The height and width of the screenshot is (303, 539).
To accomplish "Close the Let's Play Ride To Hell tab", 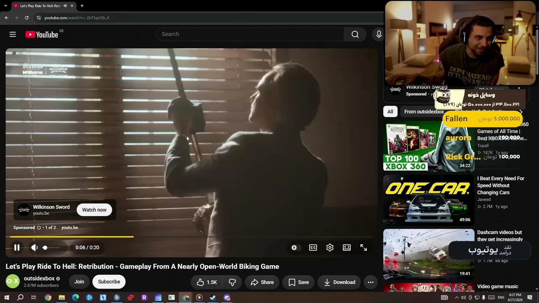I will [72, 6].
